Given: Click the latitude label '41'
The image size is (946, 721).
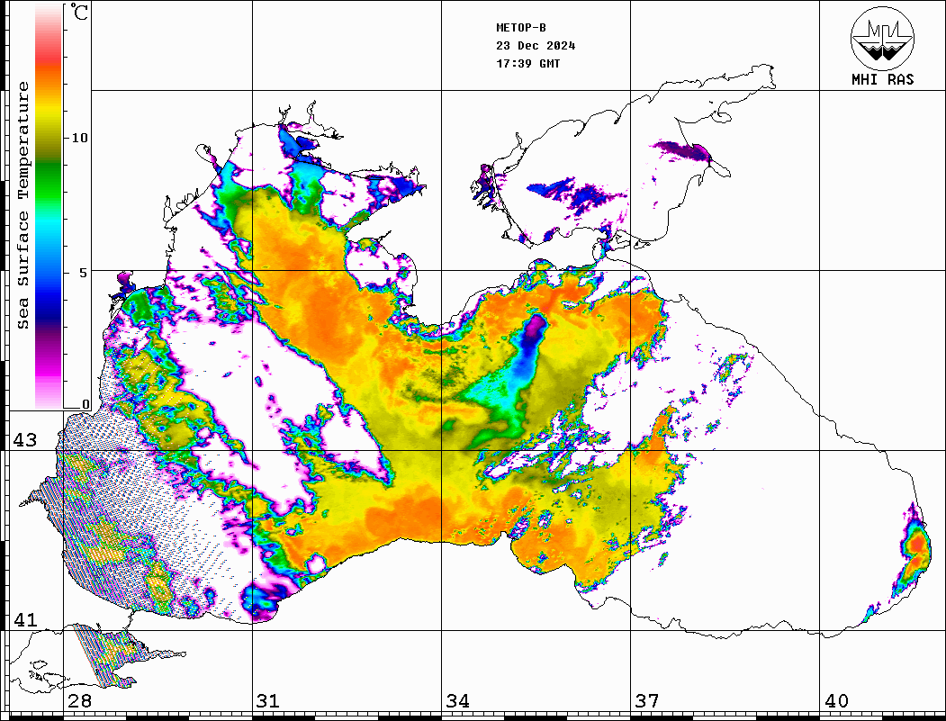Looking at the screenshot, I should [x=25, y=620].
